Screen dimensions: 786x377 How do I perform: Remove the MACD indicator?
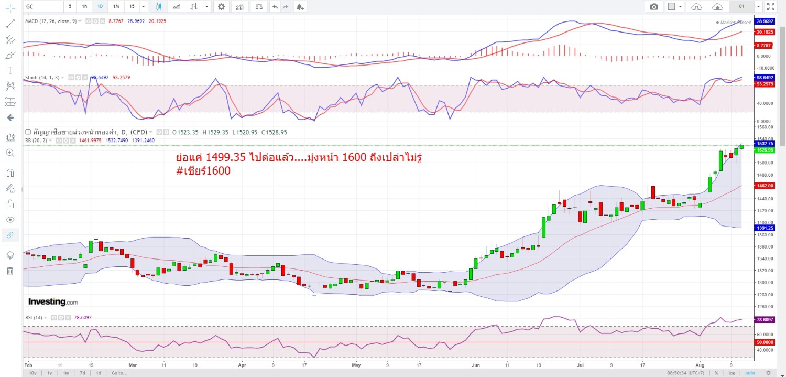(x=102, y=21)
